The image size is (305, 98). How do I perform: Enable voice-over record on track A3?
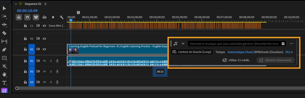(57, 82)
